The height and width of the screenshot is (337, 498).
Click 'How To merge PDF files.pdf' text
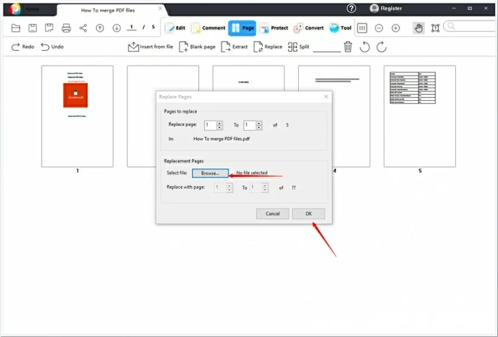click(221, 139)
